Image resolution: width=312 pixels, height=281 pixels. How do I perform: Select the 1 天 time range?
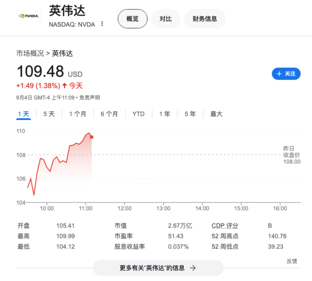(23, 114)
